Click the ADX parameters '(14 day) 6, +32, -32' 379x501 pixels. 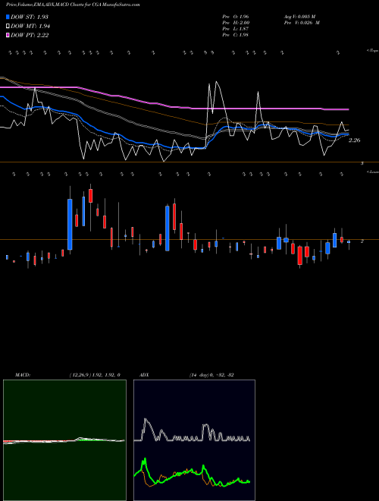(x=211, y=375)
